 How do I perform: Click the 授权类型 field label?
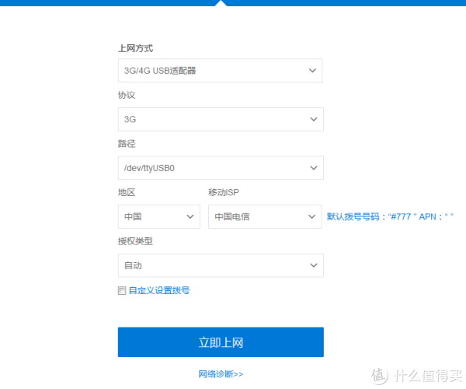[135, 241]
